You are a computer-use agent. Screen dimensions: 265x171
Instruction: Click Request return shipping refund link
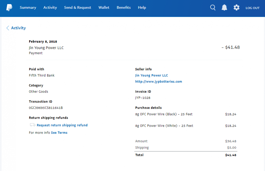pyautogui.click(x=62, y=125)
